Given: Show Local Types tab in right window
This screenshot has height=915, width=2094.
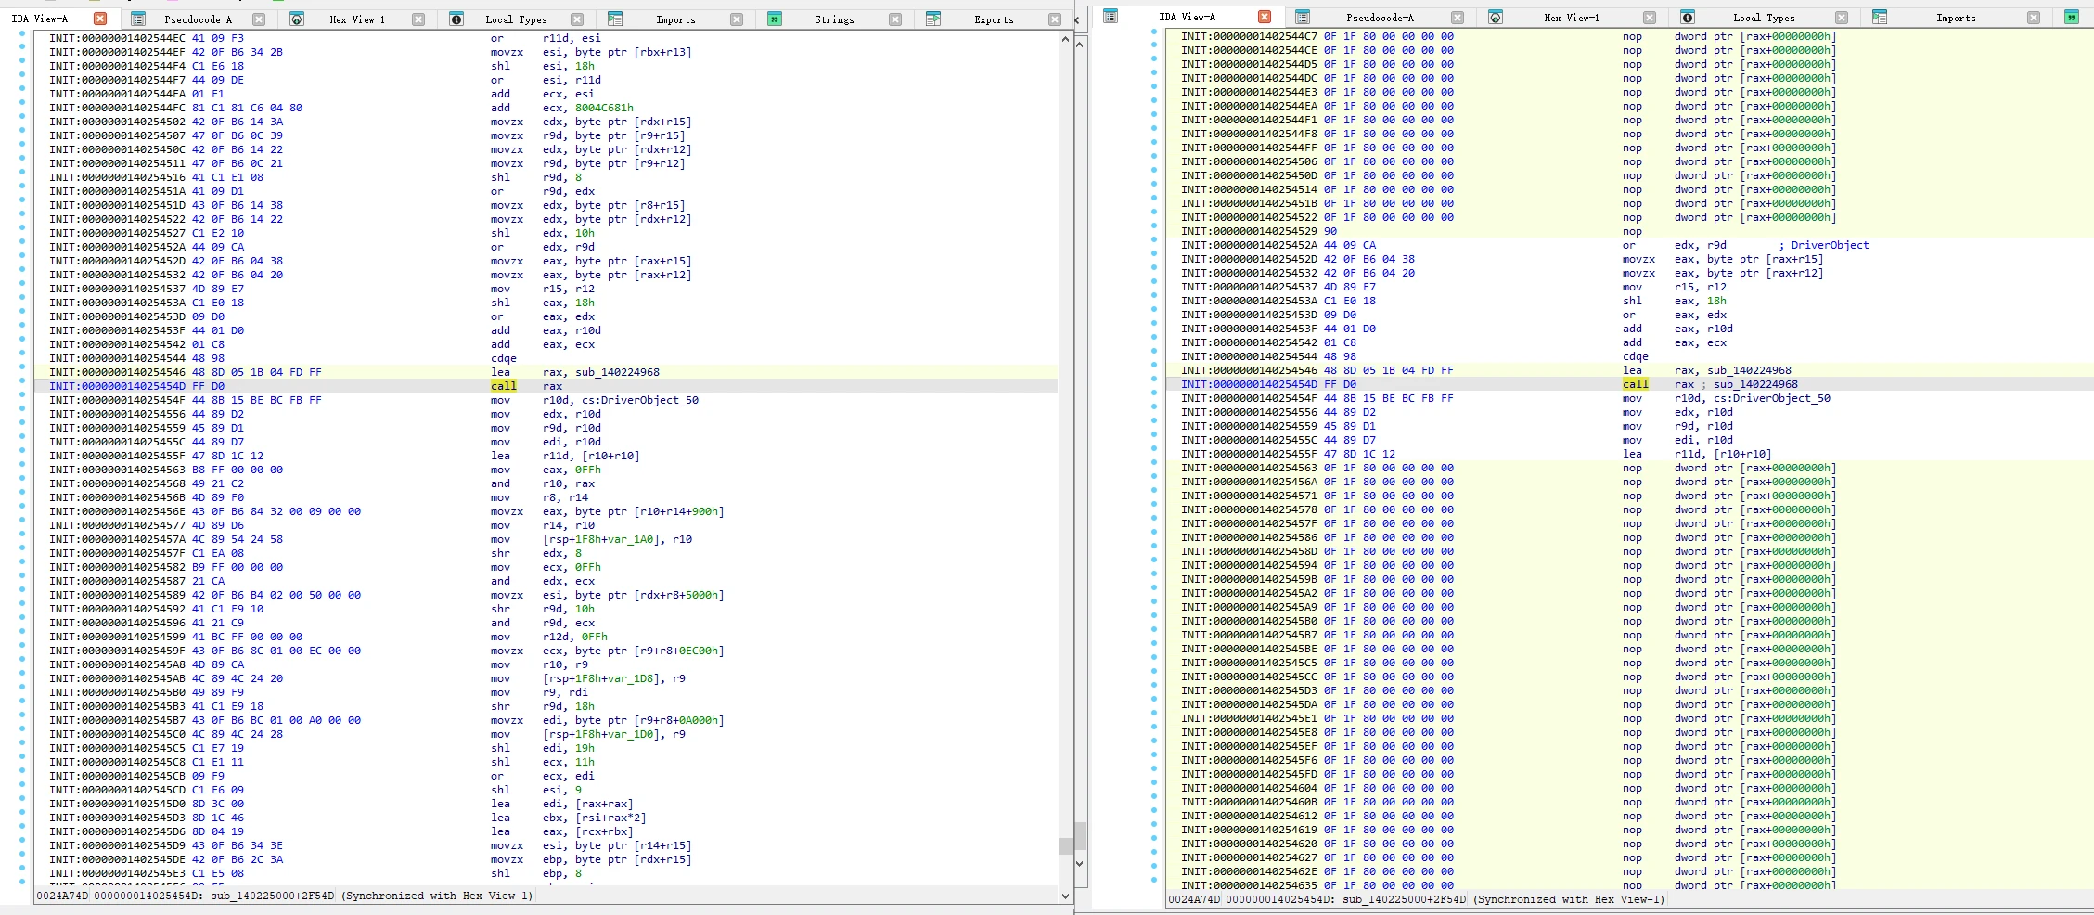Looking at the screenshot, I should pyautogui.click(x=1764, y=18).
